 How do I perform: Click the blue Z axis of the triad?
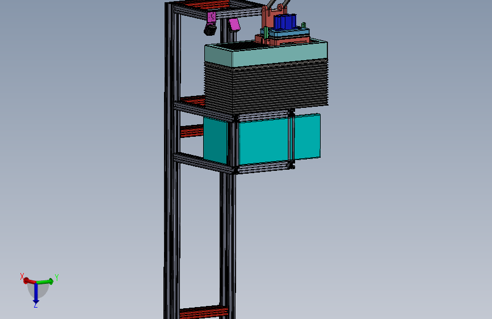pos(36,292)
